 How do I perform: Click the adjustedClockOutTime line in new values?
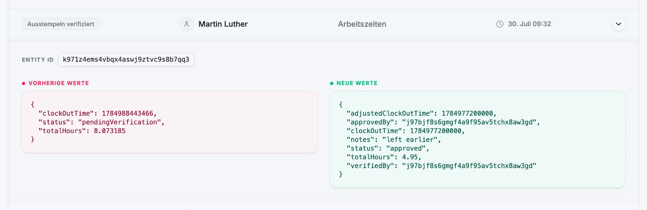coord(421,113)
